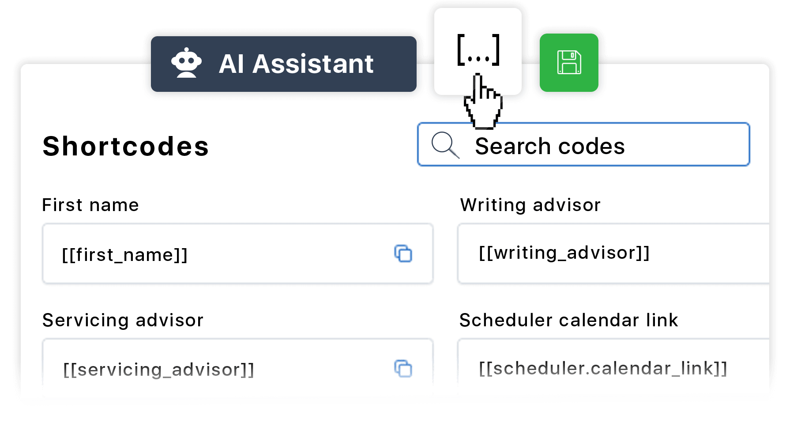786x423 pixels.
Task: Open the square brackets shortcodes button
Action: click(478, 51)
